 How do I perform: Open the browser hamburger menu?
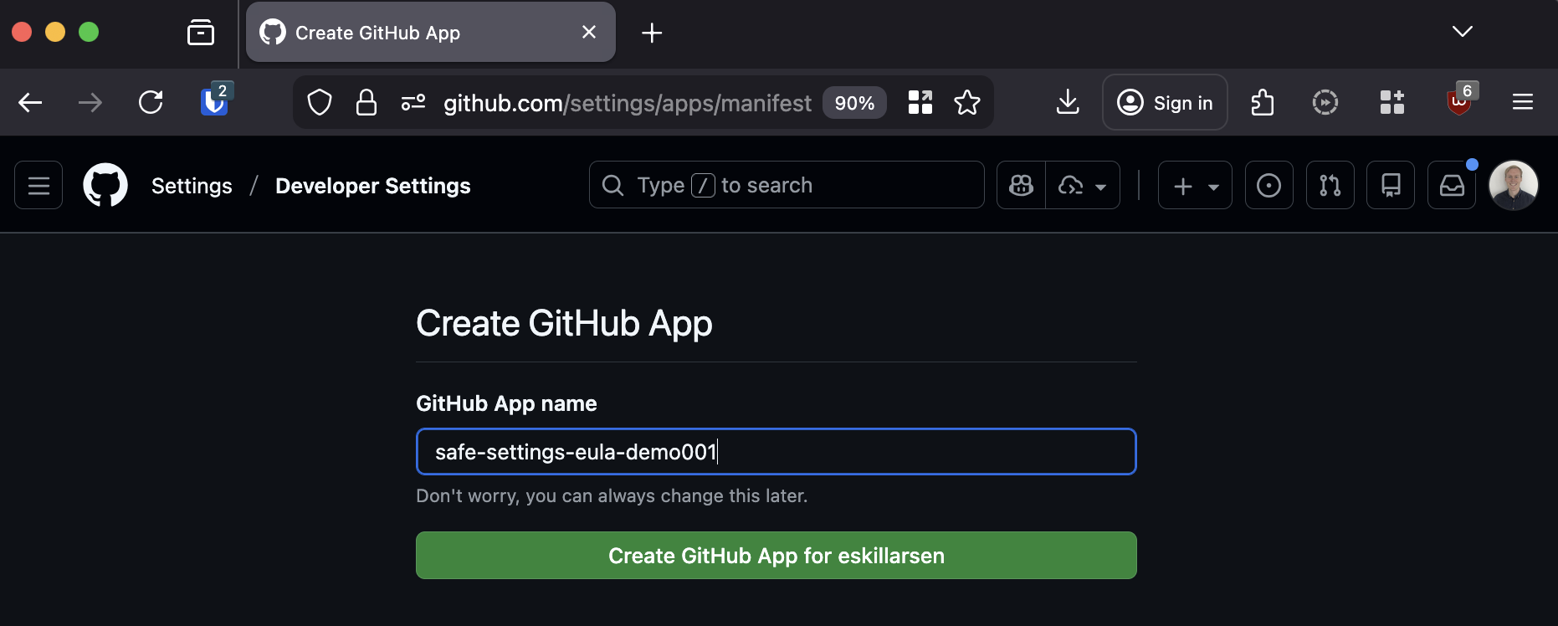coord(1523,103)
